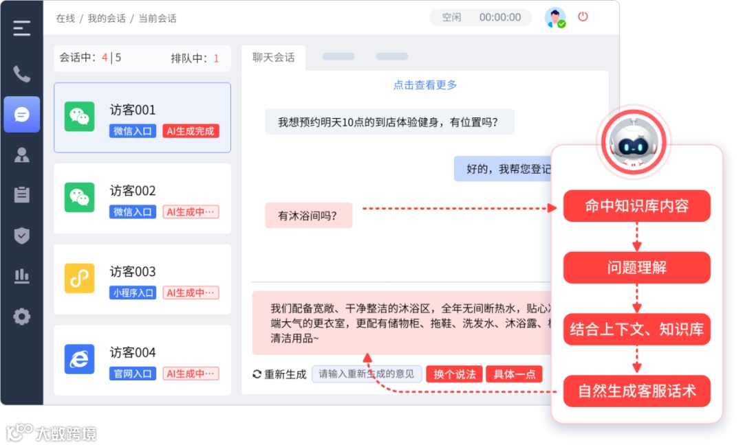The width and height of the screenshot is (743, 447).
Task: Click the 自然生成客服话术 step
Action: pos(636,391)
